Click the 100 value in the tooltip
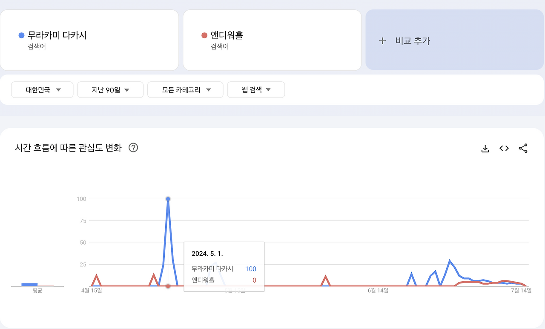 [250, 269]
